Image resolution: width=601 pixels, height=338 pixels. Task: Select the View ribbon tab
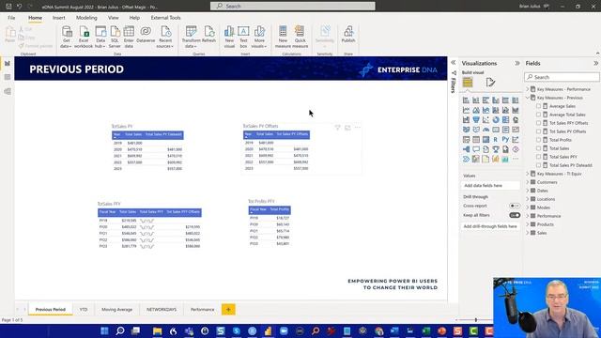click(x=113, y=18)
